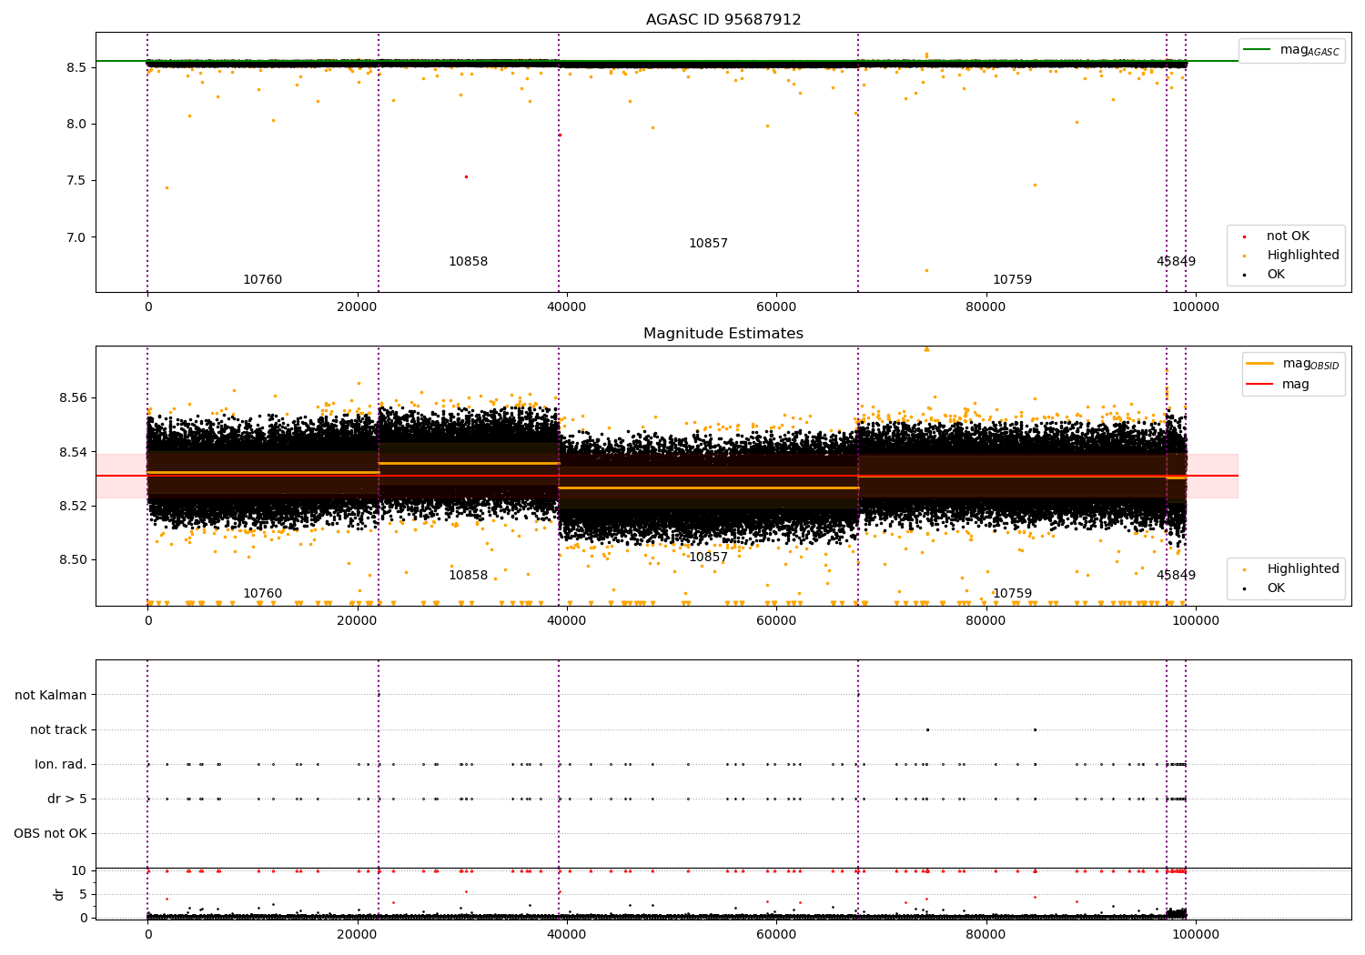Viewport: 1365px width, 955px height.
Task: Click obsid label '10857' in the top plot
Action: point(708,244)
